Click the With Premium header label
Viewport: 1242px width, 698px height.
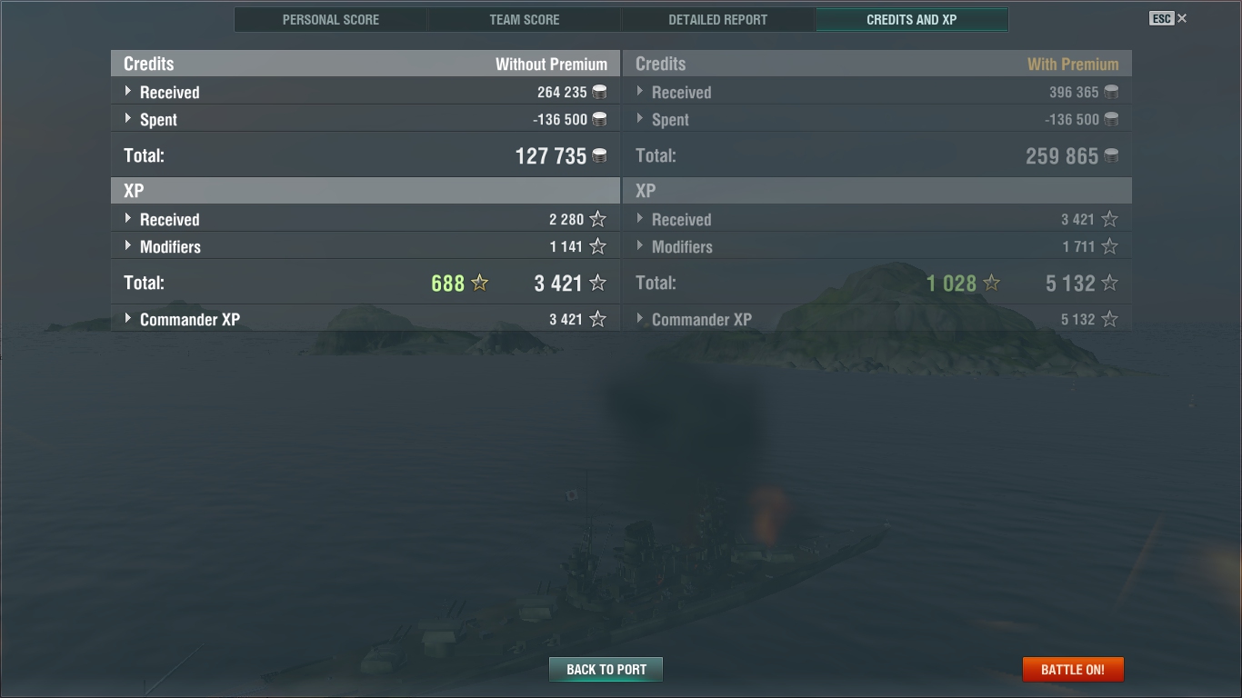1073,64
